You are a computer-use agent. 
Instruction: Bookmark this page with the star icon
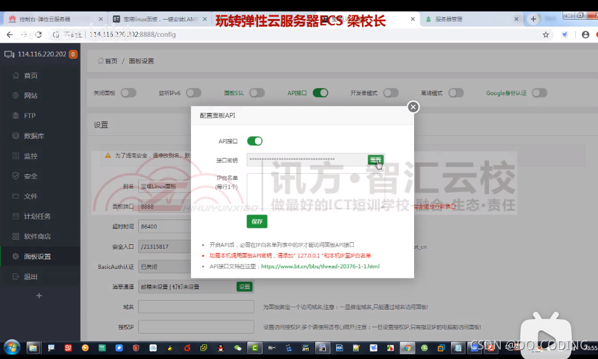[546, 35]
